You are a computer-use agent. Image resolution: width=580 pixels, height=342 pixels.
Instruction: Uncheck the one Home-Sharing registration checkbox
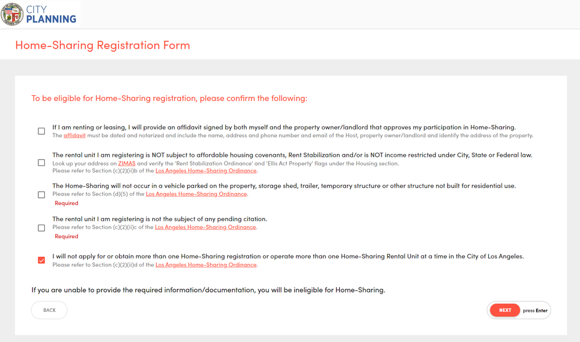click(x=41, y=260)
